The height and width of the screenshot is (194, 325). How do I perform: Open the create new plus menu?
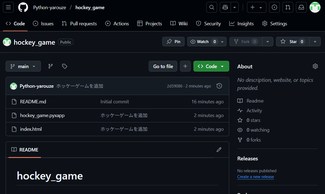[x=256, y=7]
